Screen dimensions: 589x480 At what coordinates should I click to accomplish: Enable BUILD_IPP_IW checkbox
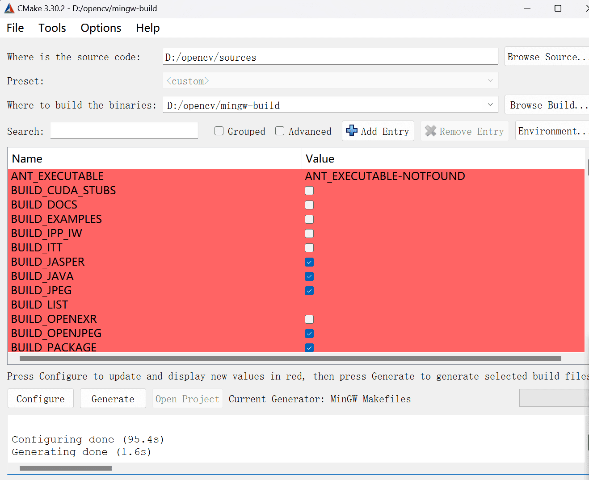309,234
